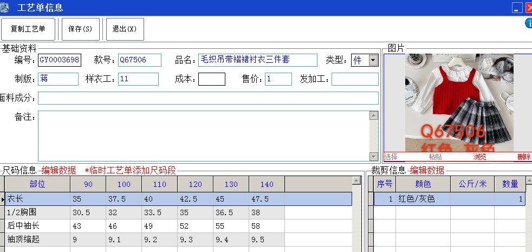Click 编辑数据 link beside 尺码信息

coord(59,170)
